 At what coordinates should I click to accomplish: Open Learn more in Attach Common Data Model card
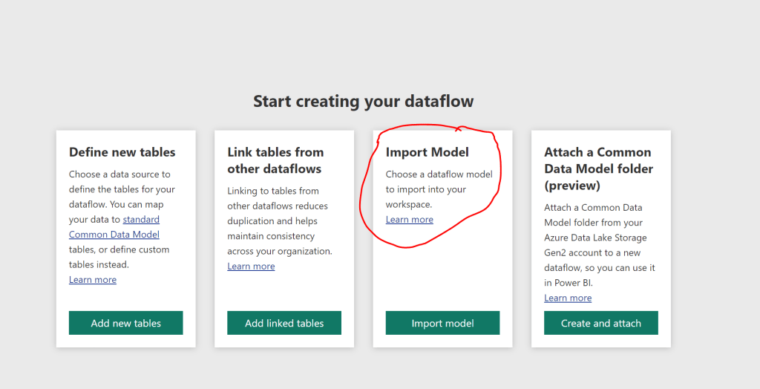pos(568,298)
